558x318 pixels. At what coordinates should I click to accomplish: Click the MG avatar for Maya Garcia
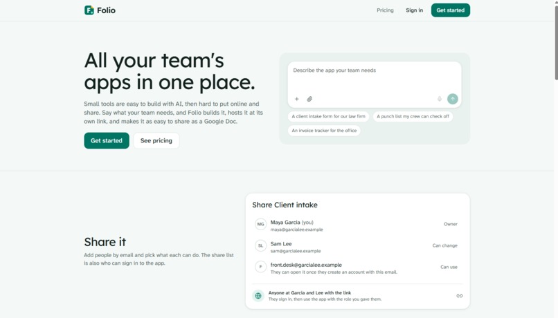[x=260, y=224]
